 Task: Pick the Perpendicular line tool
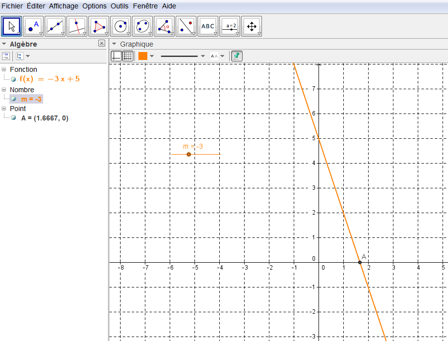point(77,26)
